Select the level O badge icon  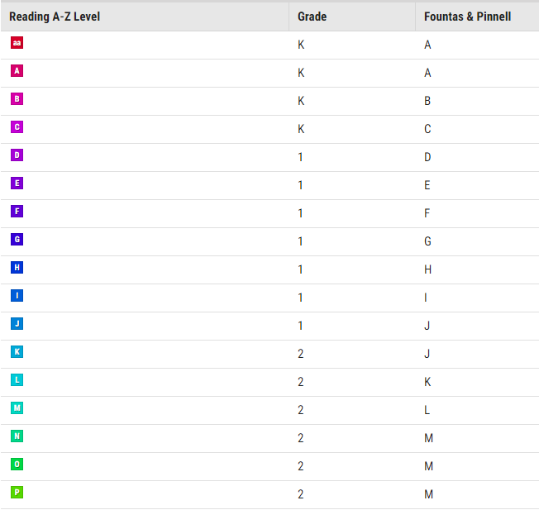click(x=17, y=465)
